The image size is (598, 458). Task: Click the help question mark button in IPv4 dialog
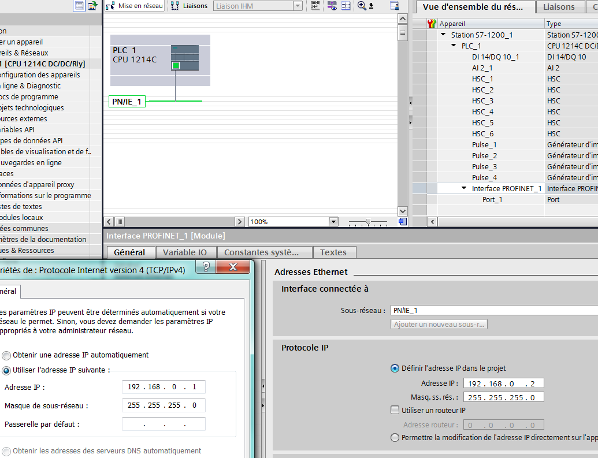click(x=206, y=267)
